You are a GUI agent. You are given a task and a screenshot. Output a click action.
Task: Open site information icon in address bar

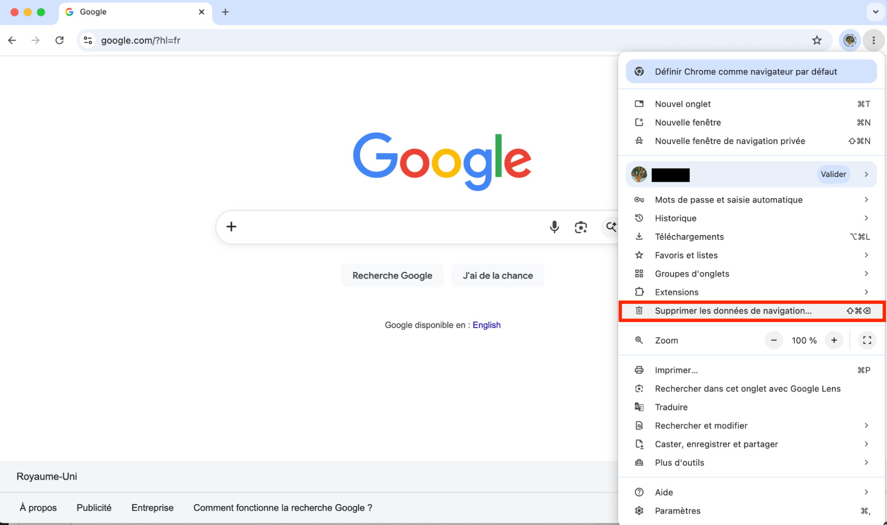88,40
